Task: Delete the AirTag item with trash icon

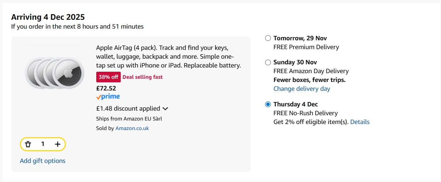Action: [28, 144]
